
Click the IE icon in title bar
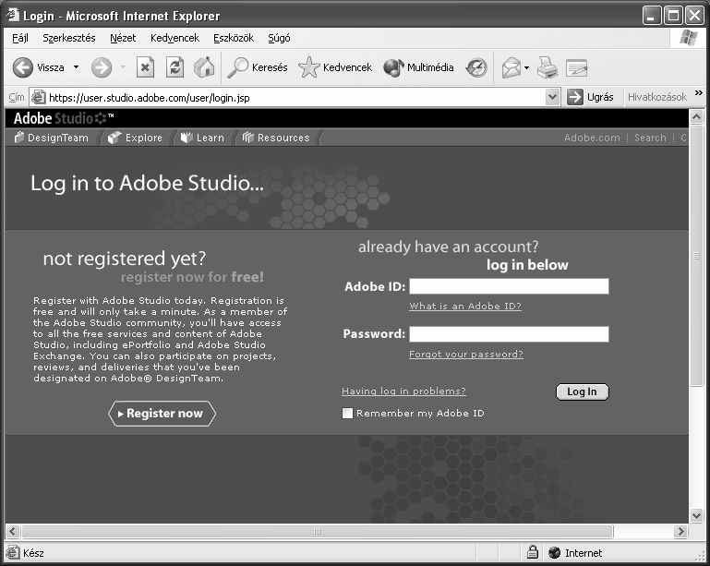pyautogui.click(x=13, y=16)
